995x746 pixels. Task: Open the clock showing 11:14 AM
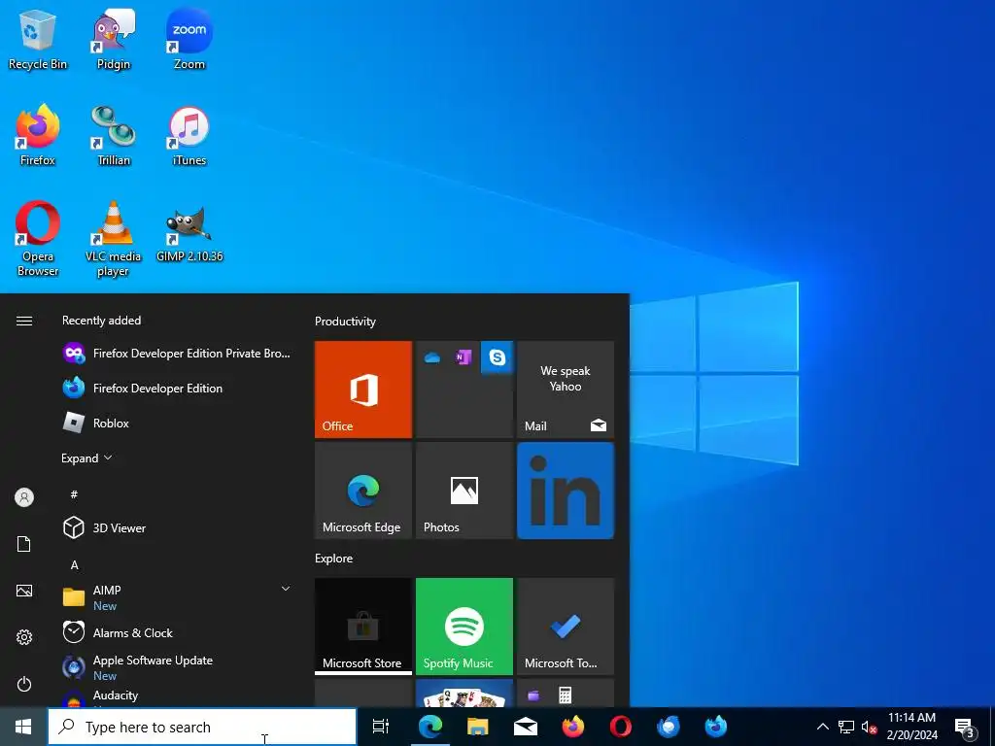pos(911,727)
